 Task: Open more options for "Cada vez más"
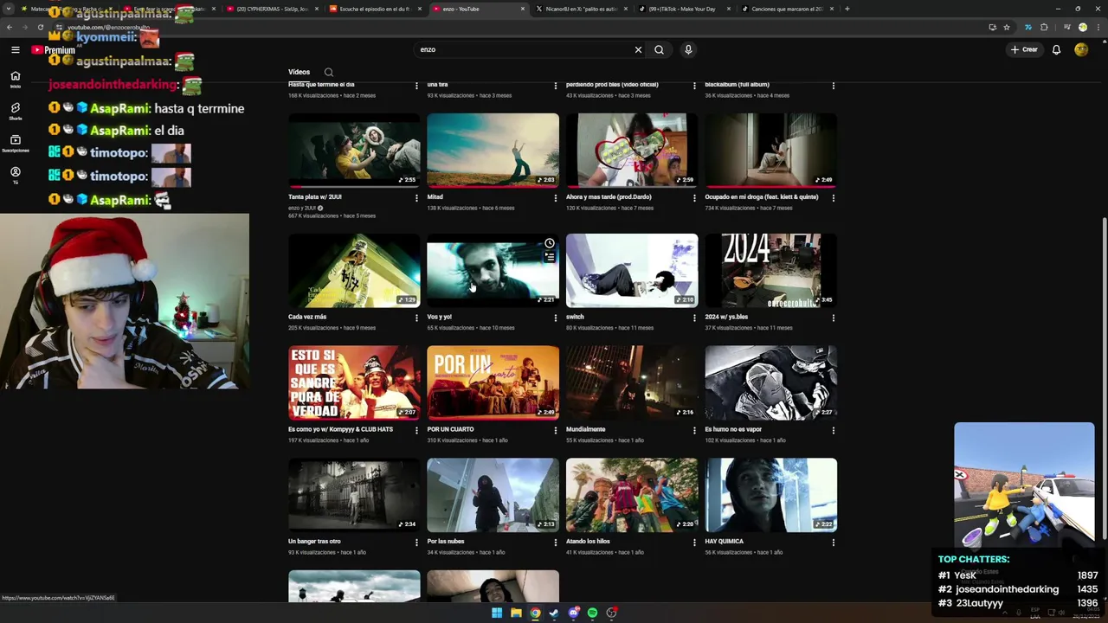coord(416,318)
